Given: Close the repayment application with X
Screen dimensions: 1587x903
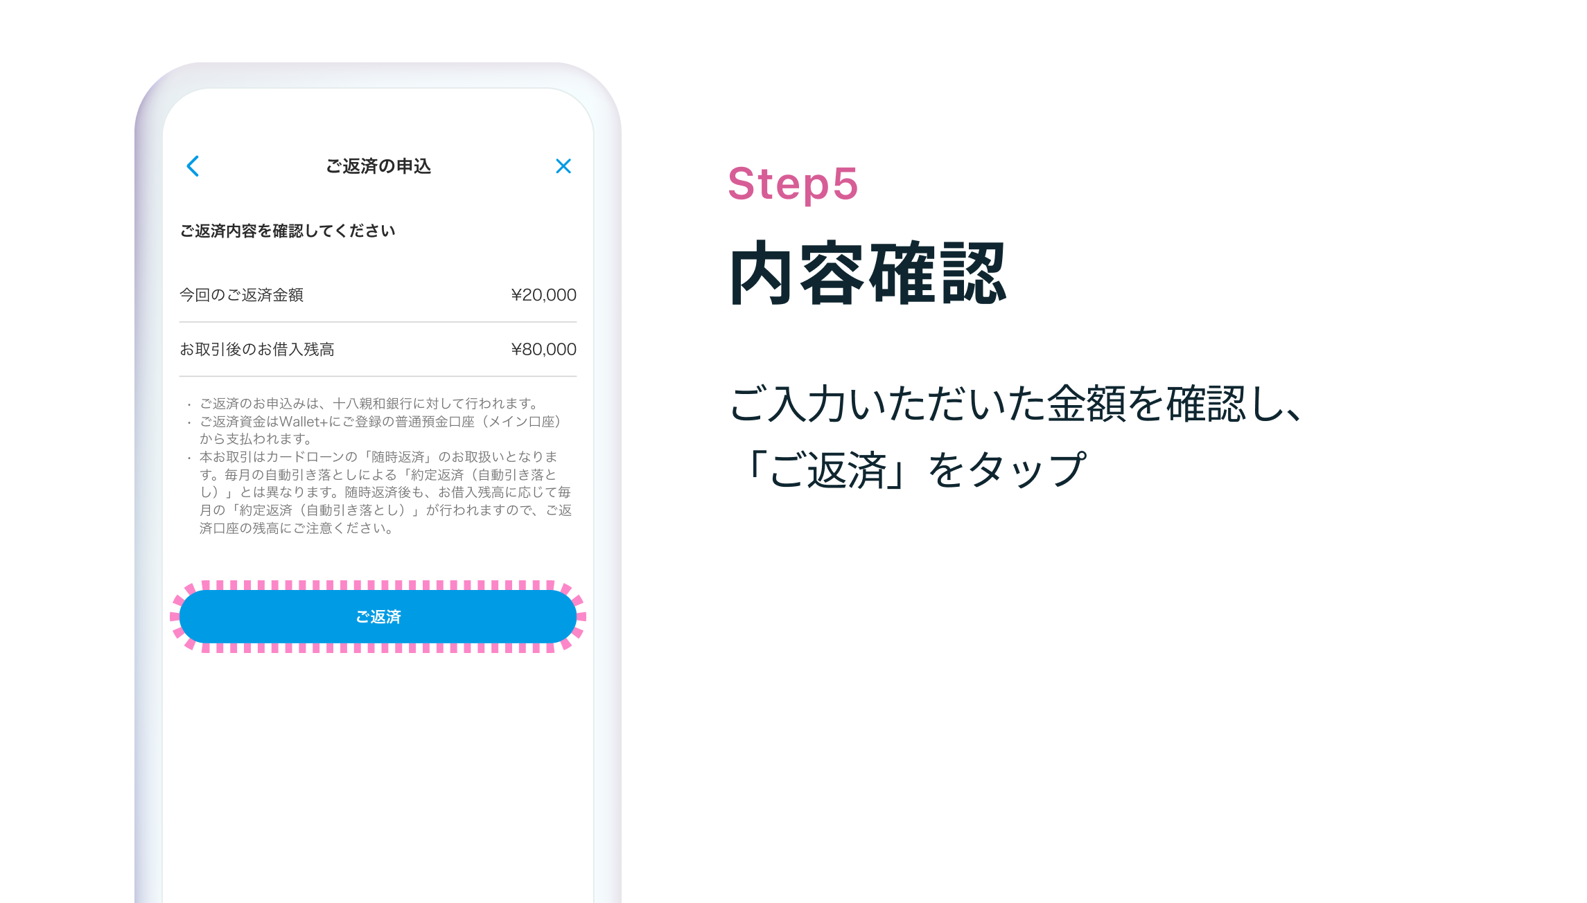Looking at the screenshot, I should click(x=563, y=166).
